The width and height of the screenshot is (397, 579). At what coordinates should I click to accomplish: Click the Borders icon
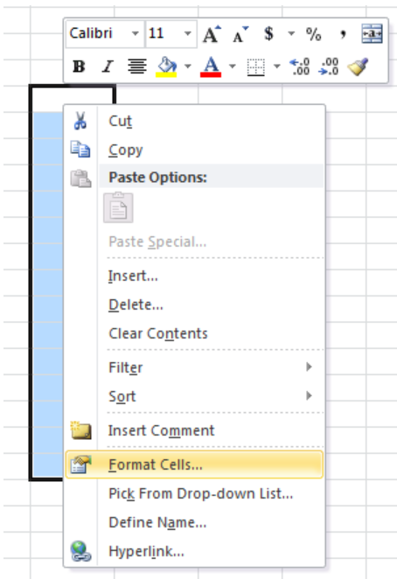(x=255, y=67)
